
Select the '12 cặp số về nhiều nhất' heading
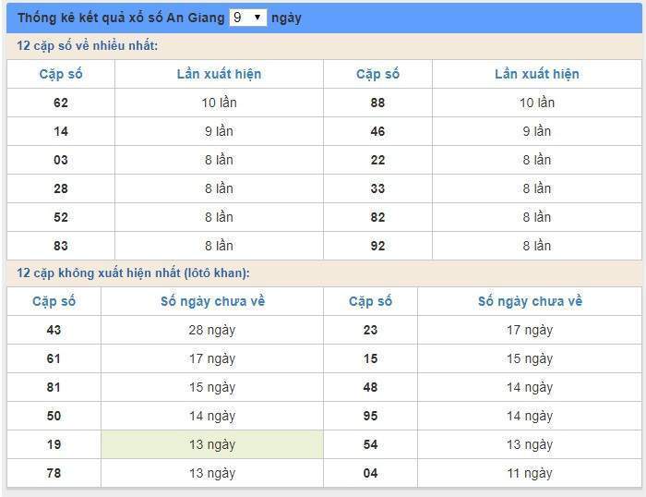click(88, 45)
